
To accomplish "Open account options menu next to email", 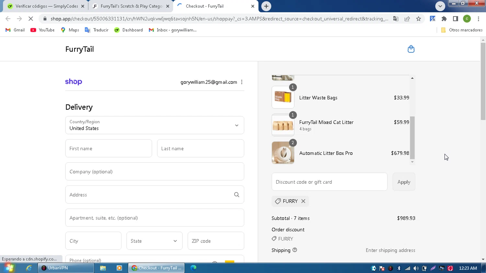I will 242,82.
